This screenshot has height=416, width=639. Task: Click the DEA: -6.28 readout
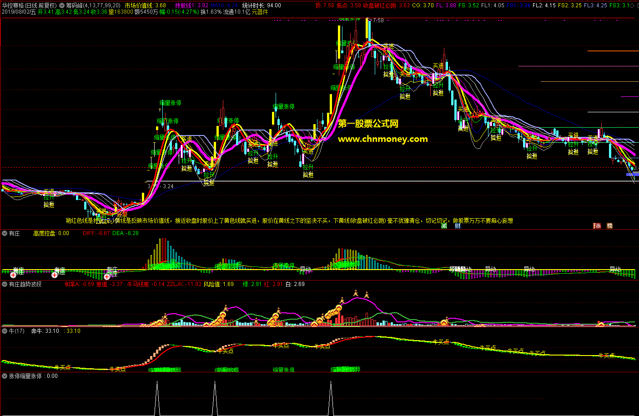coord(126,233)
